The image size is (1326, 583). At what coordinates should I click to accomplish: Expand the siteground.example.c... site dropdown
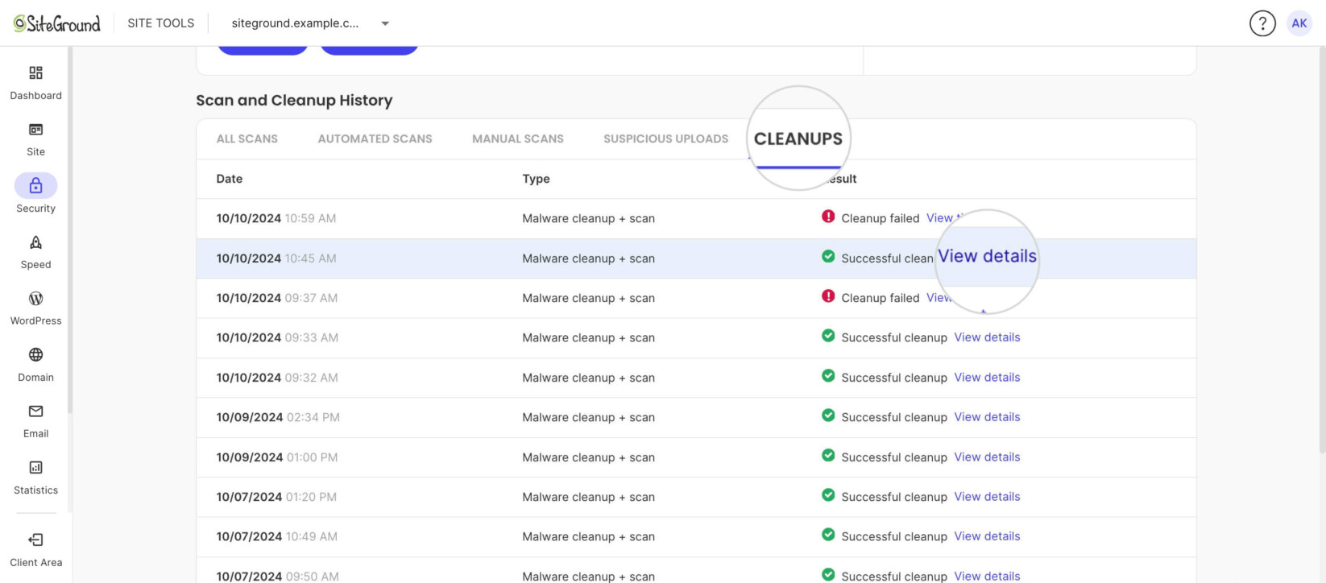pos(310,23)
